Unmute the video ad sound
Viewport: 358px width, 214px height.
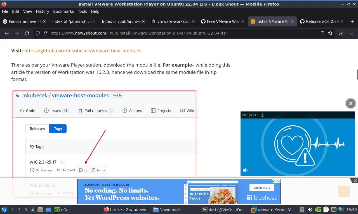pyautogui.click(x=246, y=170)
